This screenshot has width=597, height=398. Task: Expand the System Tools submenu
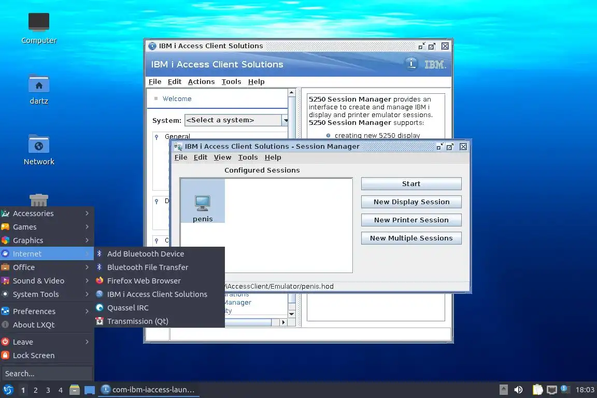tap(47, 294)
